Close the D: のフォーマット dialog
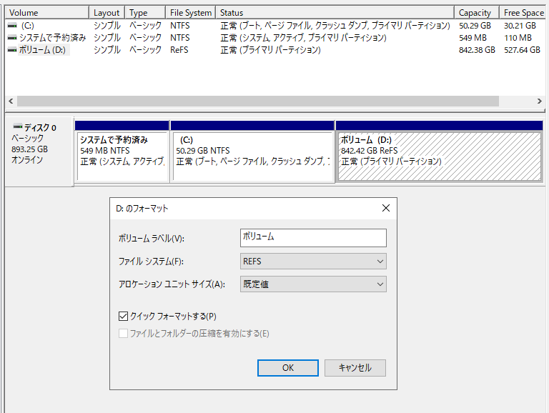Screen dimensions: 549x413 coord(386,208)
